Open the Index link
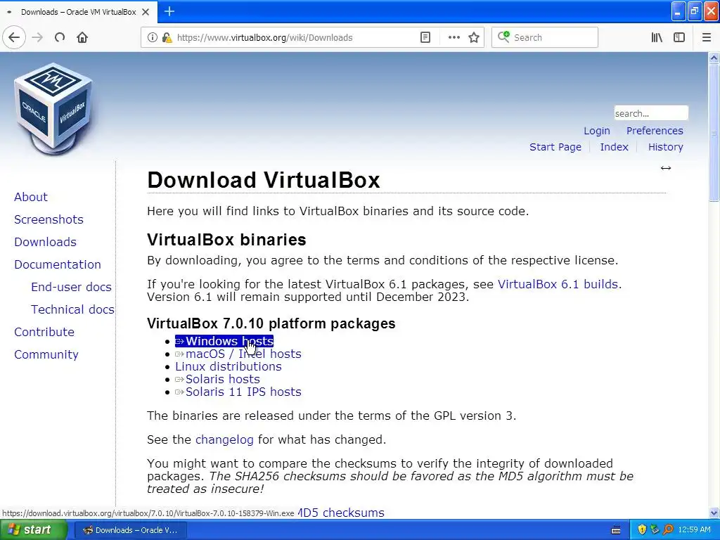720x540 pixels. (x=614, y=147)
